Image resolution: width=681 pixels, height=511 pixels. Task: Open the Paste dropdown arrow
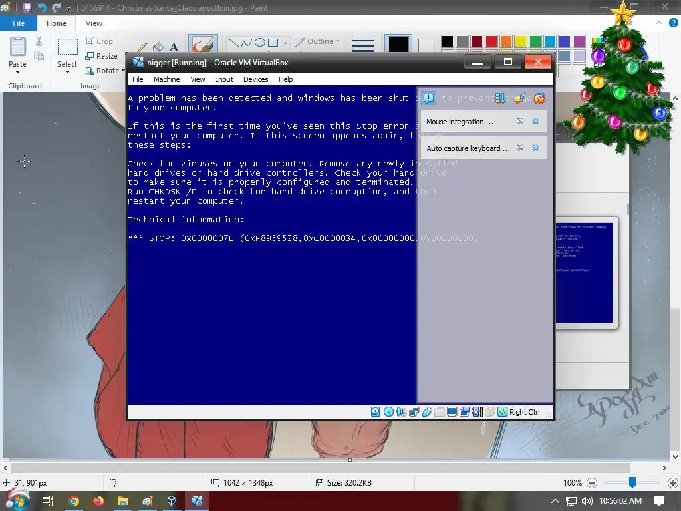(x=17, y=72)
